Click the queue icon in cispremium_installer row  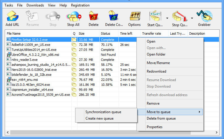74,90
